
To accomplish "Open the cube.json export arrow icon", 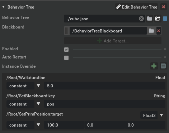I will click(158, 19).
